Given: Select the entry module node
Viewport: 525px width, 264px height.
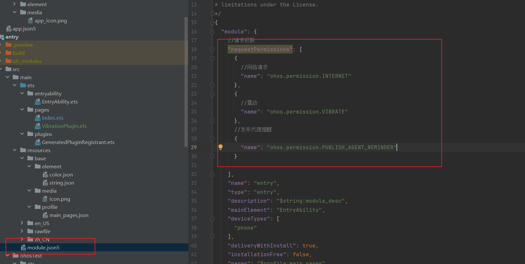Looking at the screenshot, I should (12, 37).
